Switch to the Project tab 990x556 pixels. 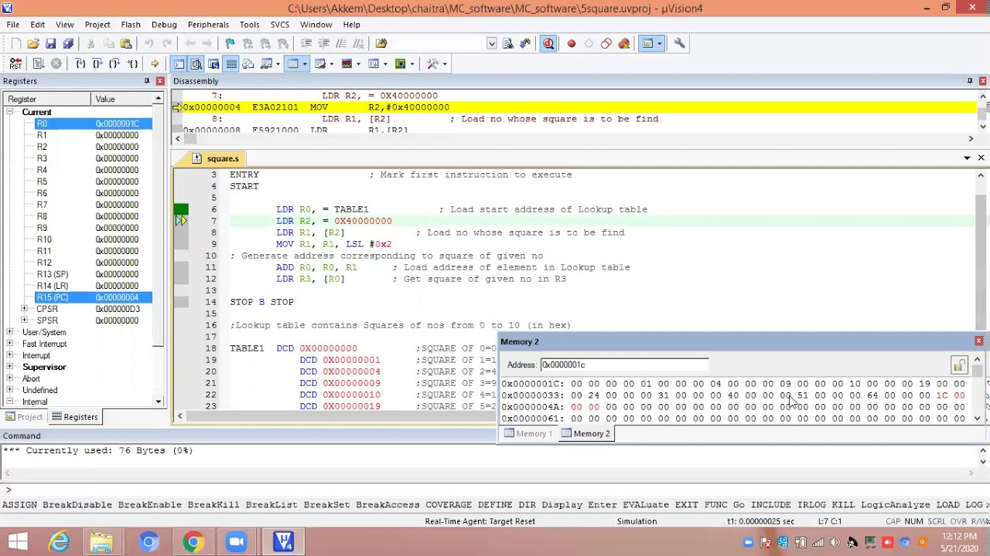tap(24, 417)
